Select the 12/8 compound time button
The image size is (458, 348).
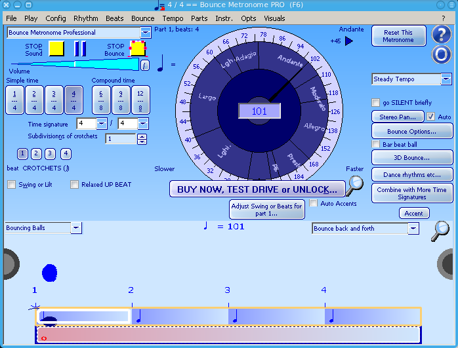click(140, 100)
